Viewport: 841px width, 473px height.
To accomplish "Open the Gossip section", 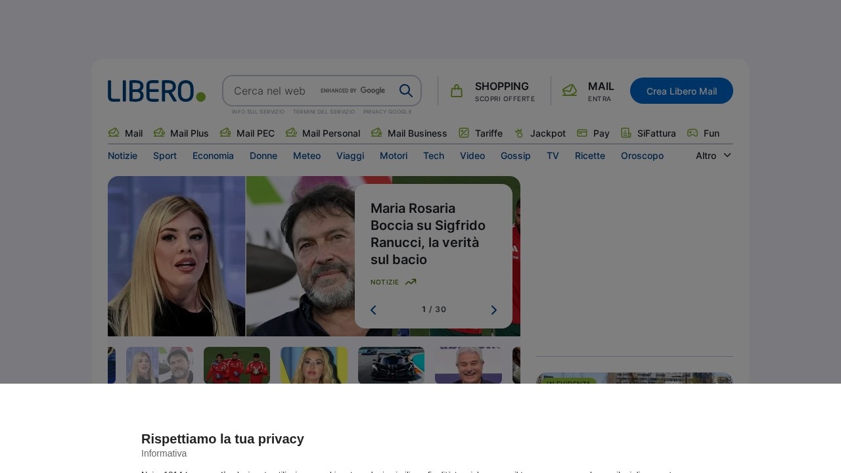I will point(516,156).
